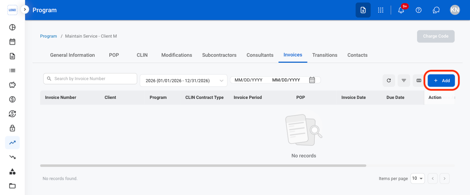Click the start date MM/DD/YYYY field

pos(248,80)
